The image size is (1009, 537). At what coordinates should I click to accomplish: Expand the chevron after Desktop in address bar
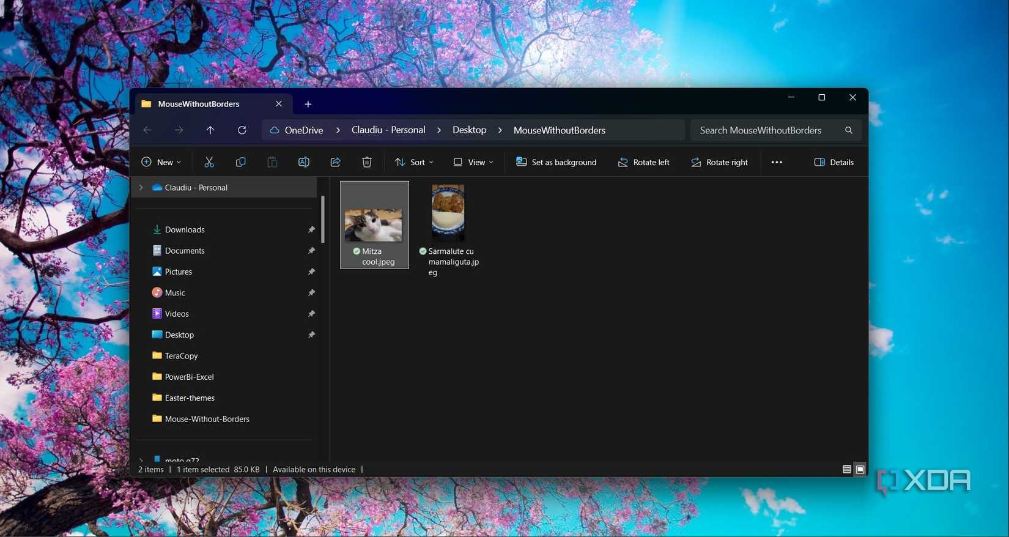(500, 130)
